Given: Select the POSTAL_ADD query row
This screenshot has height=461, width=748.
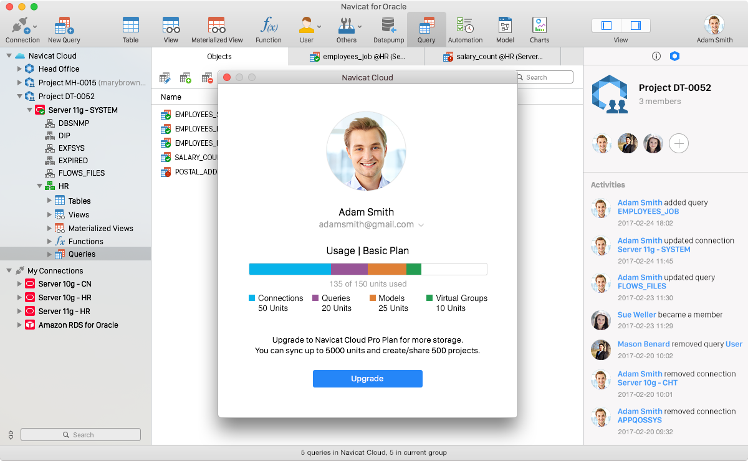Looking at the screenshot, I should pos(189,172).
